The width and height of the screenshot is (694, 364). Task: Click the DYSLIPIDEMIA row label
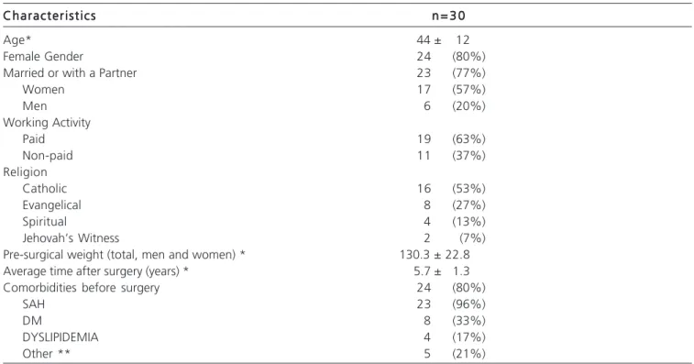pyautogui.click(x=61, y=337)
